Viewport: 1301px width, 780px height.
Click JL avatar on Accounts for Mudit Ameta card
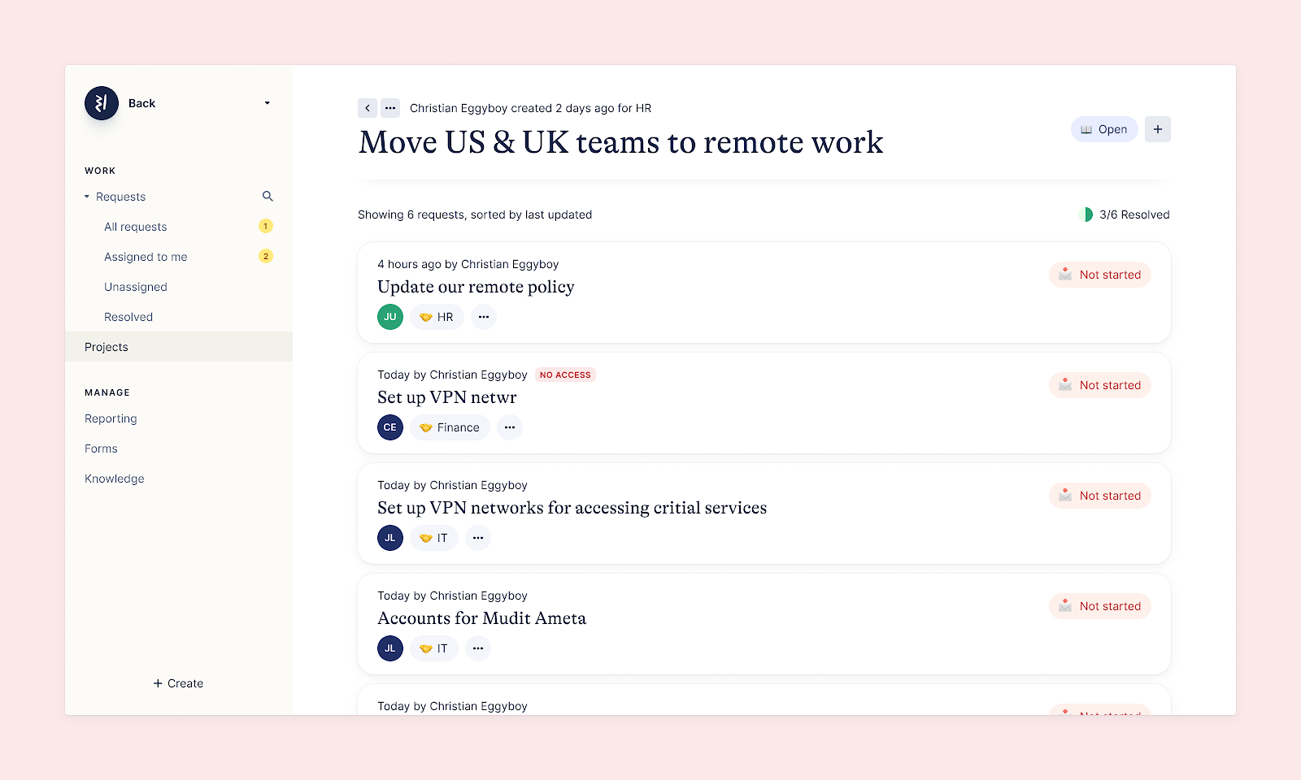click(390, 648)
